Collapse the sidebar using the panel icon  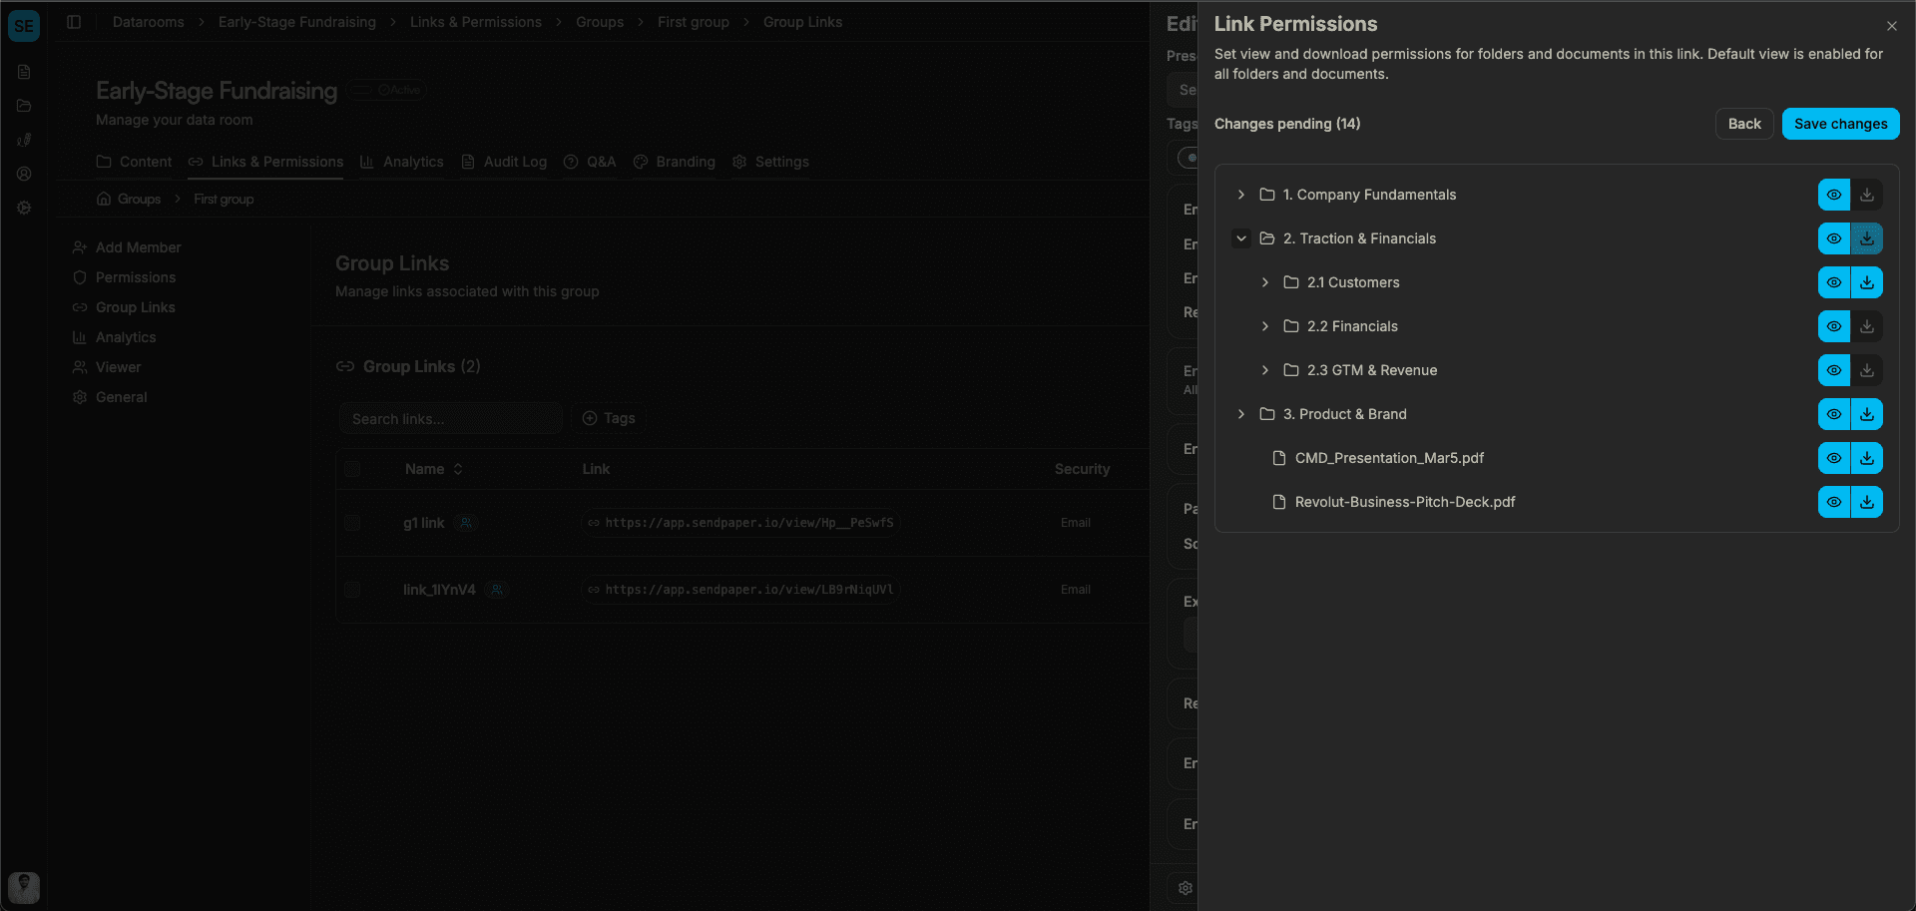point(74,22)
